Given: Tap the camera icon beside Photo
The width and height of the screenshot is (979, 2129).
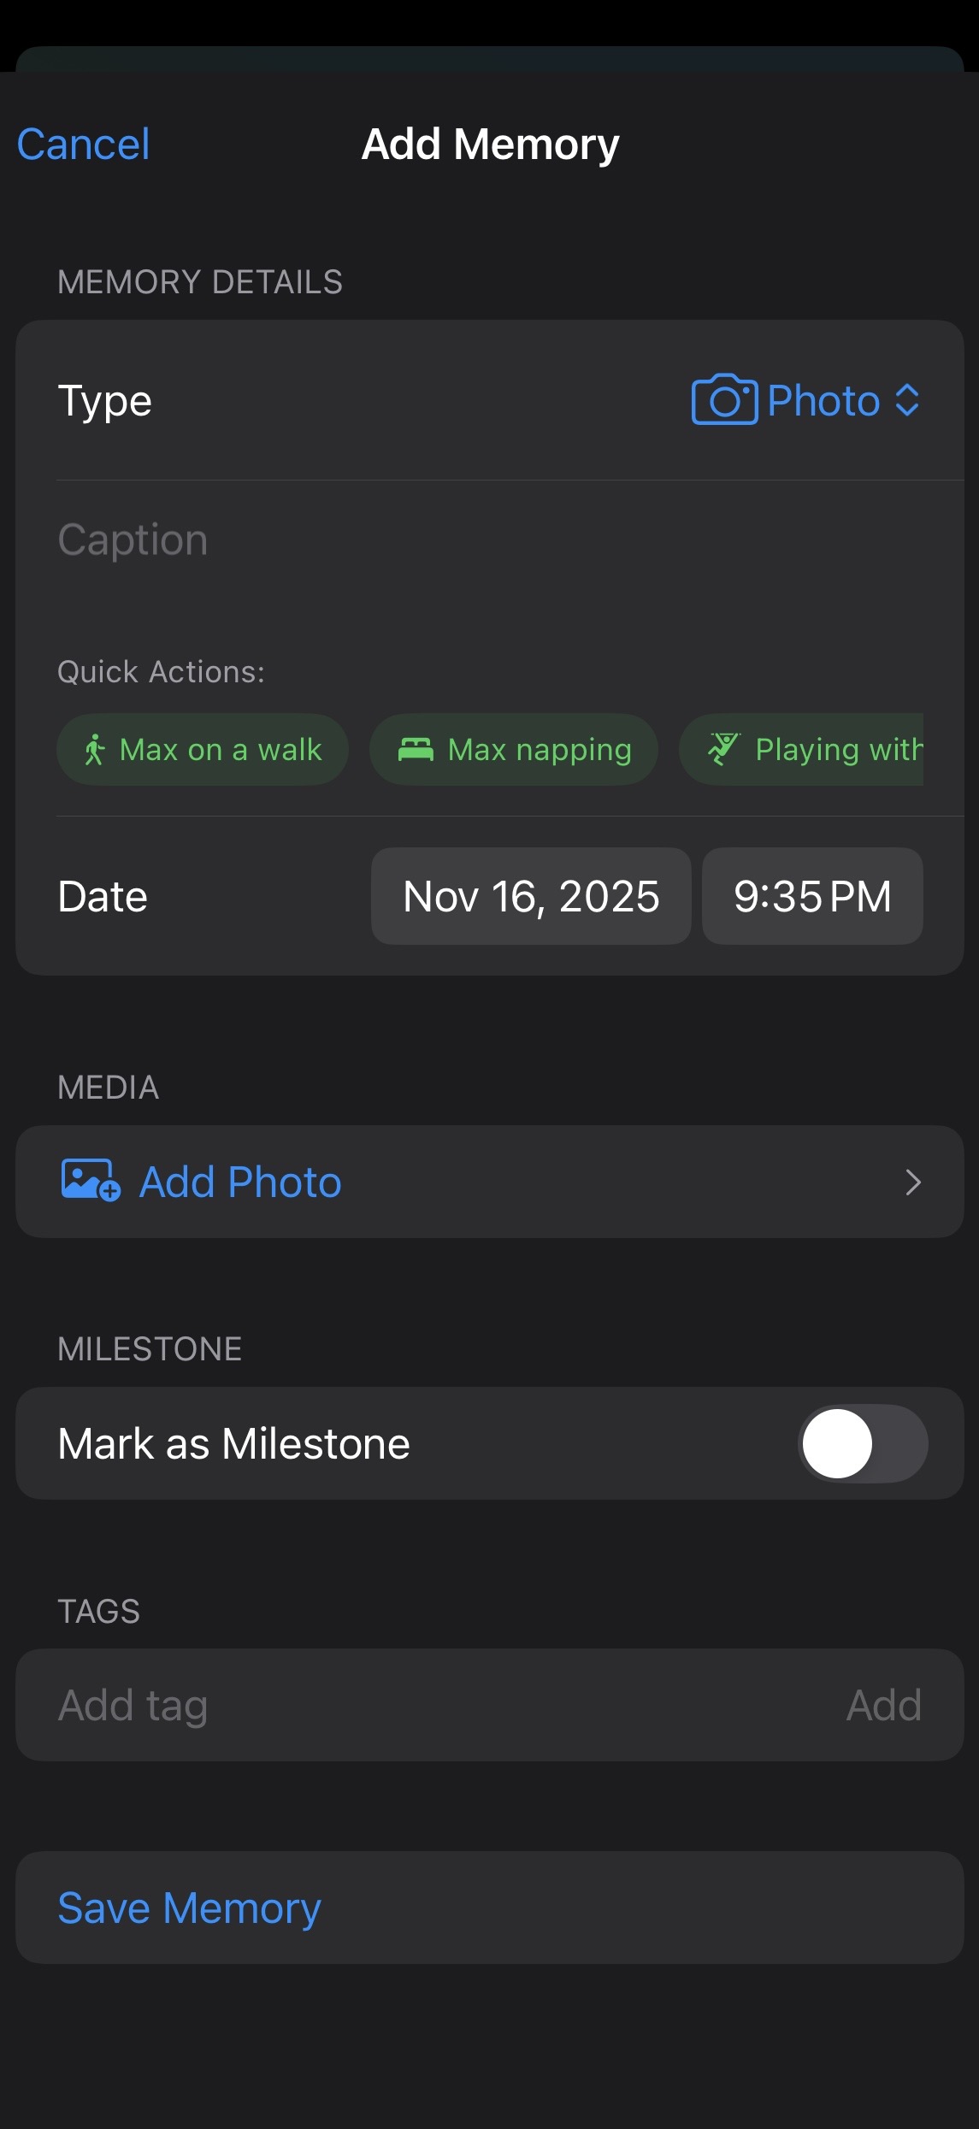Looking at the screenshot, I should pyautogui.click(x=723, y=400).
